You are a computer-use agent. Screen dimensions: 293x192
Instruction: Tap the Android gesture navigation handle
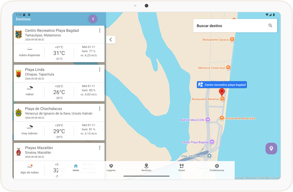[x=147, y=176]
